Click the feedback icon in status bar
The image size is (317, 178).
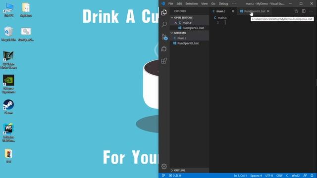click(305, 176)
